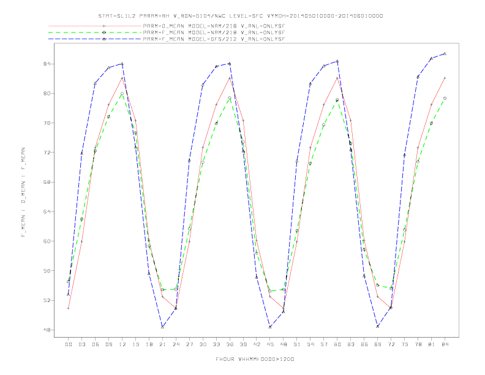Click x-axis forecast hour label 09
Image resolution: width=485 pixels, height=375 pixels.
(x=109, y=344)
